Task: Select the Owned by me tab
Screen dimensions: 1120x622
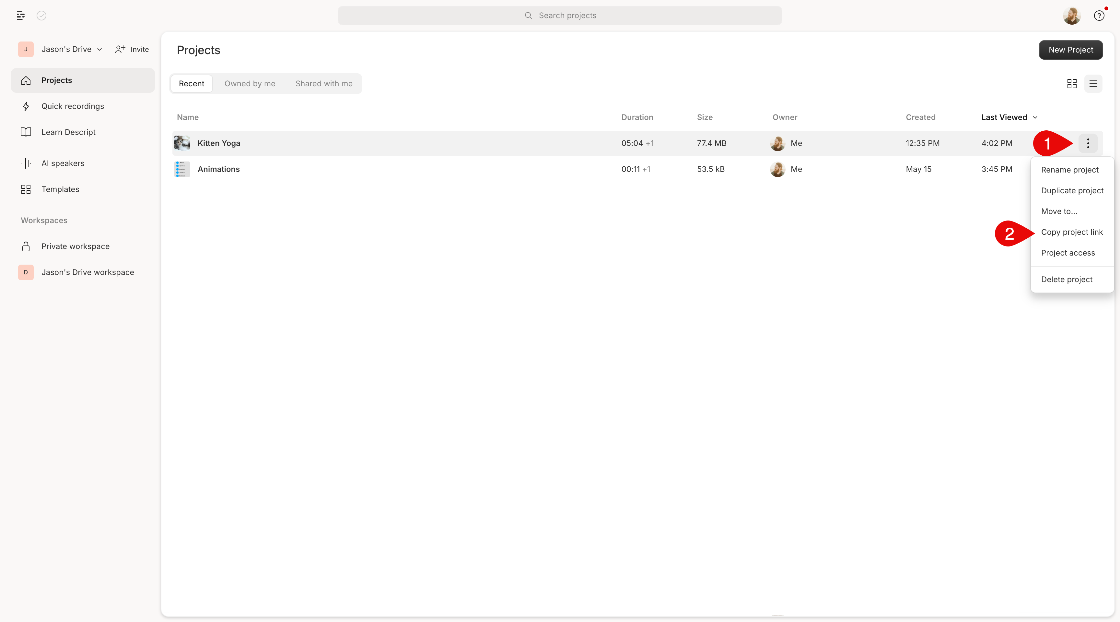Action: (250, 84)
